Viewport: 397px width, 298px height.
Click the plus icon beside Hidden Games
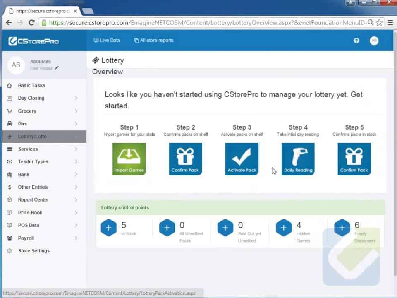click(284, 228)
